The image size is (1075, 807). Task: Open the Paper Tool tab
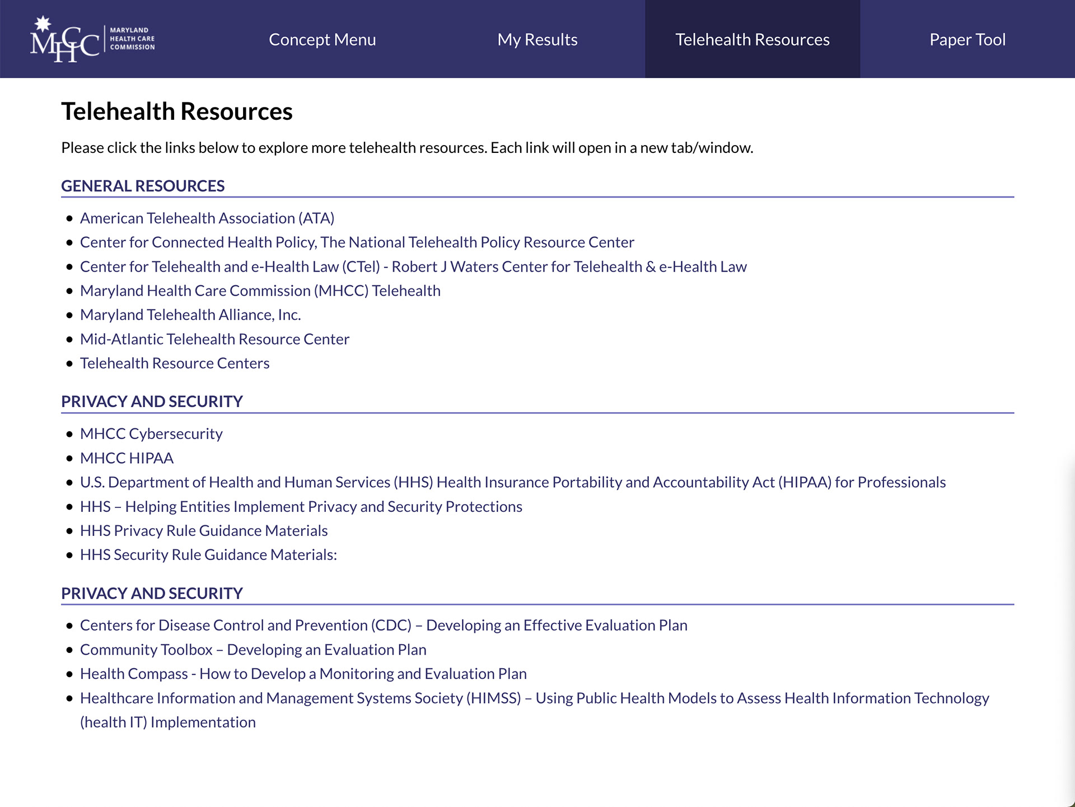pos(968,39)
